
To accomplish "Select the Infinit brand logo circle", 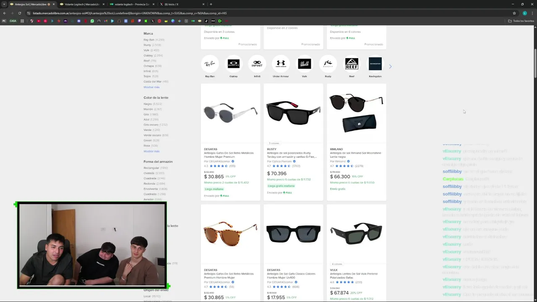I will (x=257, y=64).
